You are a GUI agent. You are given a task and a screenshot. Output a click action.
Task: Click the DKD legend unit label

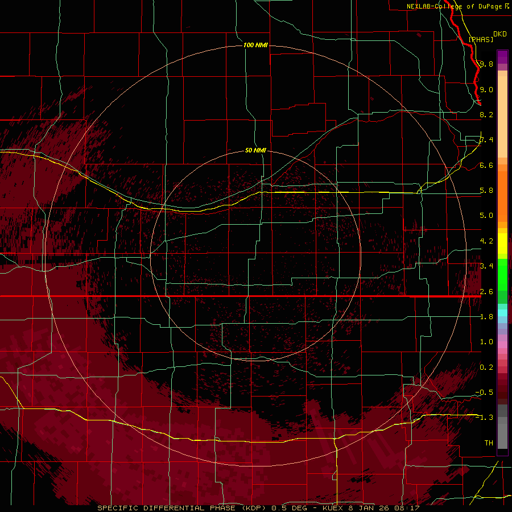(x=500, y=34)
